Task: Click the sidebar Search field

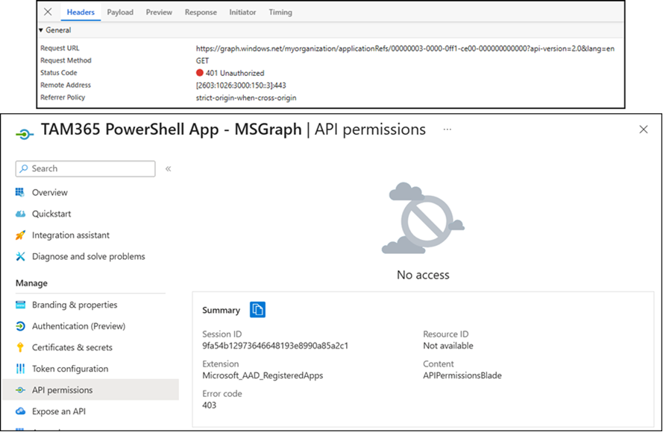Action: tap(86, 168)
